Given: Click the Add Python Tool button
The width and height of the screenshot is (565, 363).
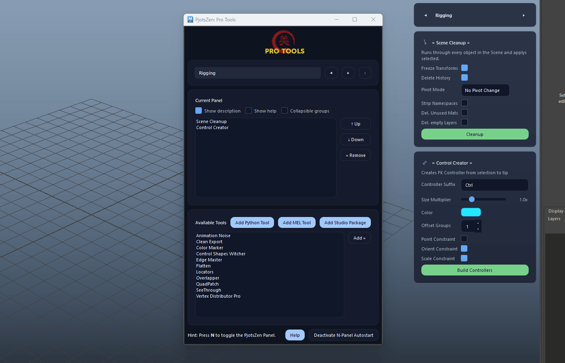Looking at the screenshot, I should click(x=252, y=223).
